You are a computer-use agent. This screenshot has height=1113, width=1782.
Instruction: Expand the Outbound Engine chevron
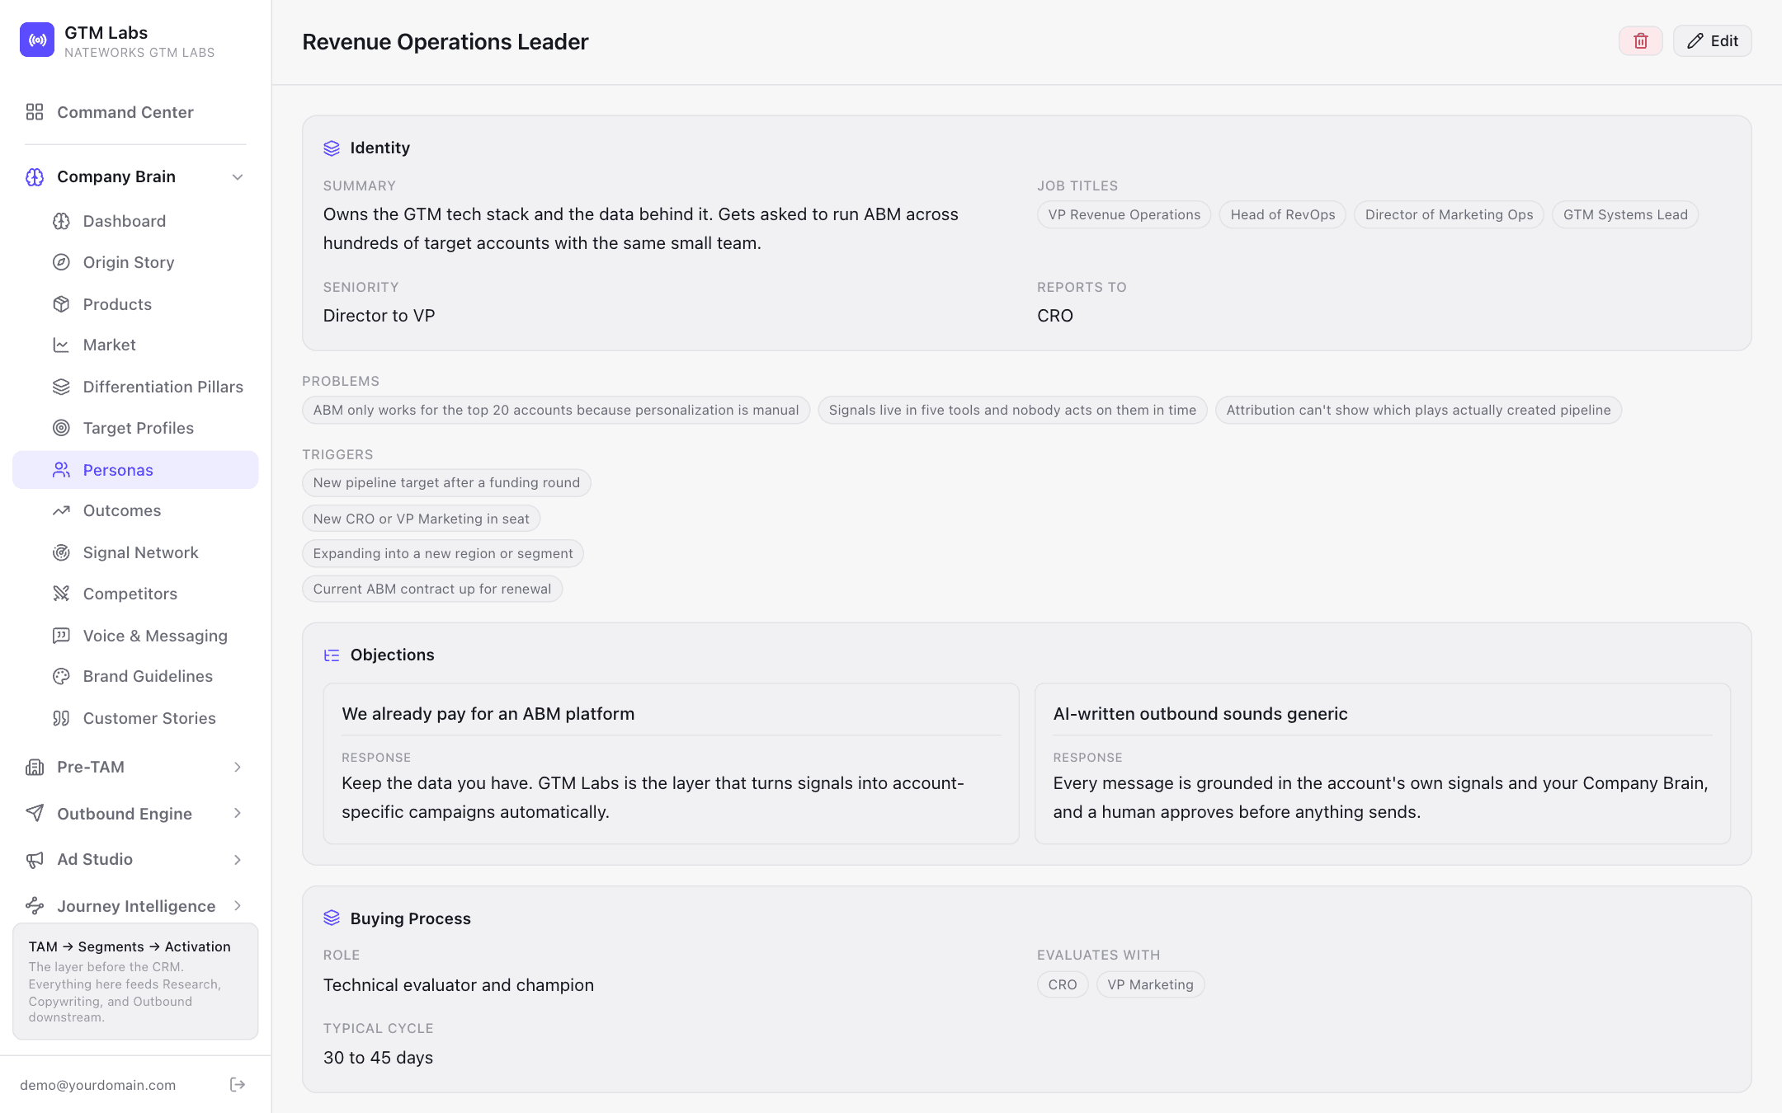click(x=238, y=814)
